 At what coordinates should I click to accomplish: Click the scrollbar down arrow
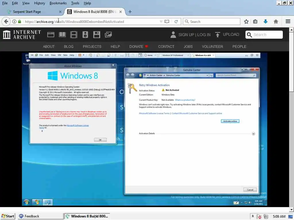(291, 209)
